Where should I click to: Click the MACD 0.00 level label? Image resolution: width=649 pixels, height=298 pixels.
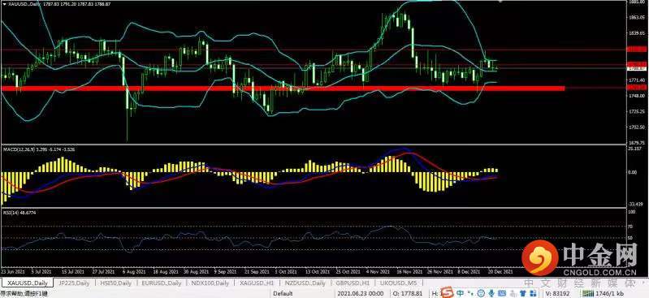click(x=634, y=172)
